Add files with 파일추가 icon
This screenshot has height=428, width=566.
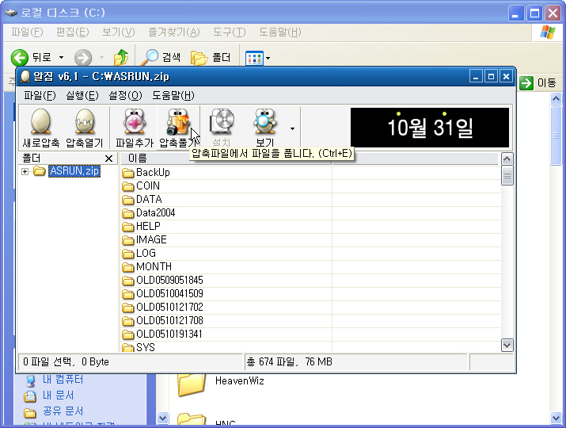pyautogui.click(x=135, y=128)
